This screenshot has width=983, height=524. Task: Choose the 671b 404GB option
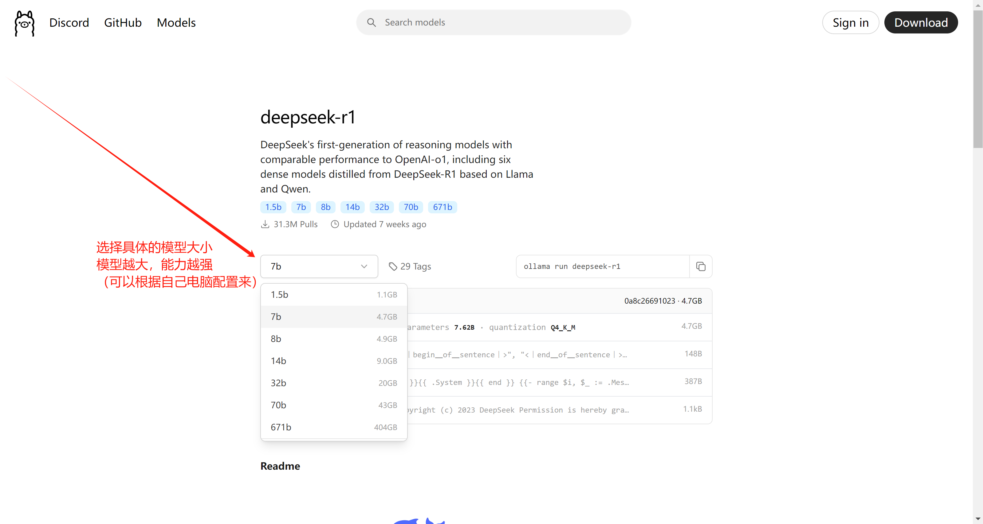[333, 427]
